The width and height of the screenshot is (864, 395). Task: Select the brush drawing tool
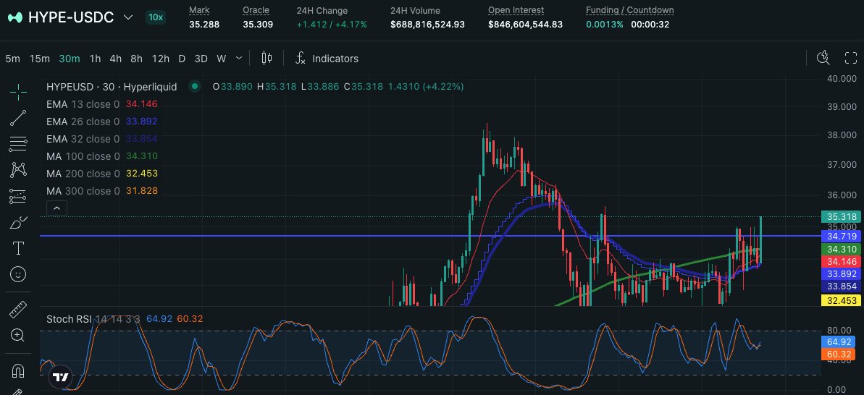18,222
